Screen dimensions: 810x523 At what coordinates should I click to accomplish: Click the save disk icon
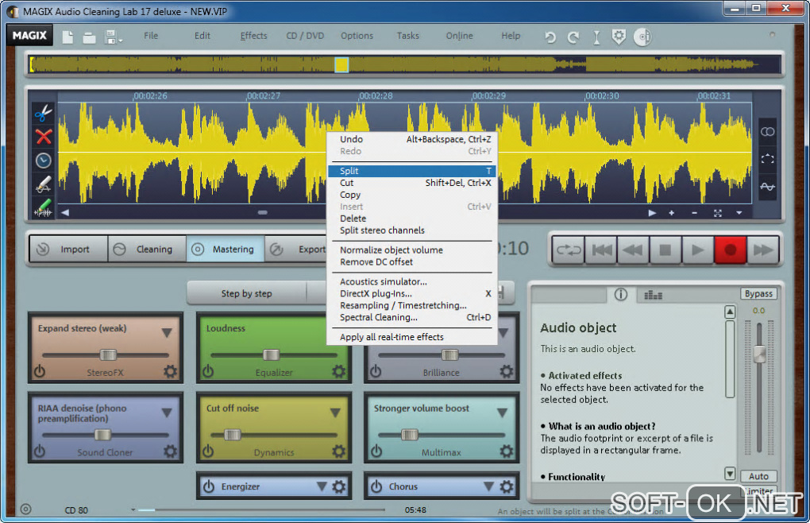pyautogui.click(x=110, y=37)
